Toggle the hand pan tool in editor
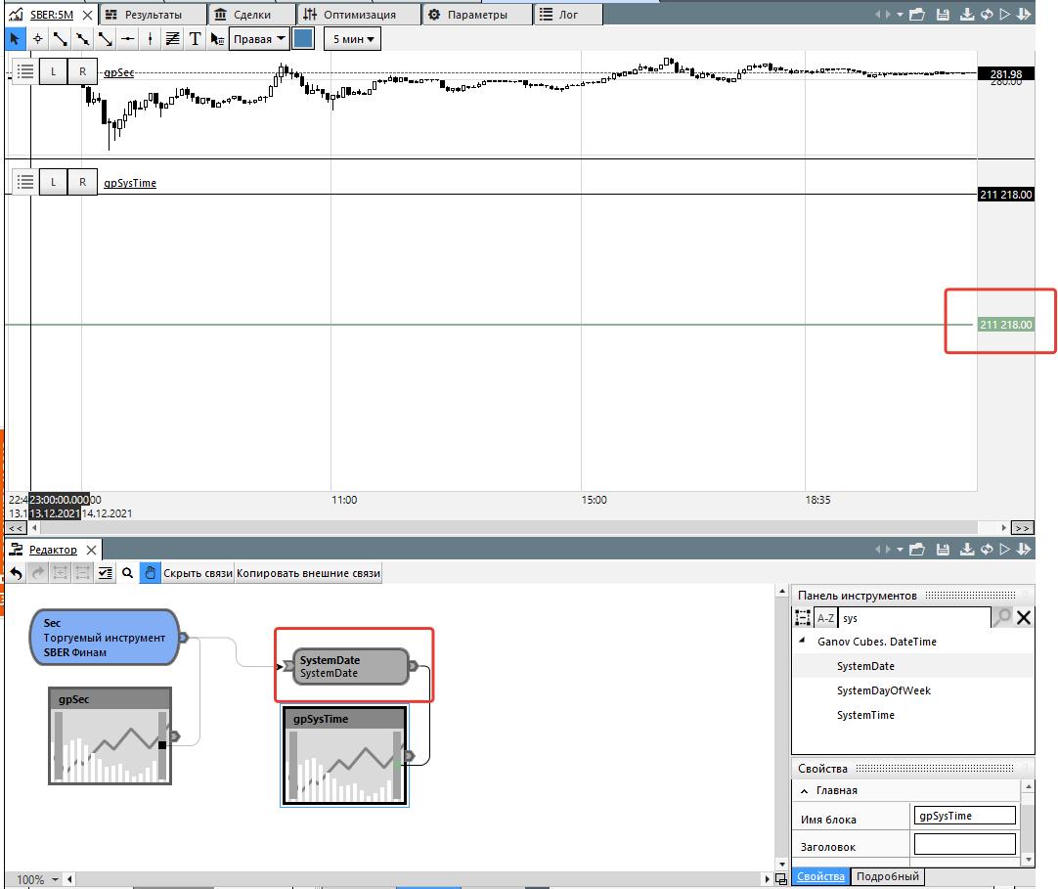The width and height of the screenshot is (1058, 889). tap(150, 574)
